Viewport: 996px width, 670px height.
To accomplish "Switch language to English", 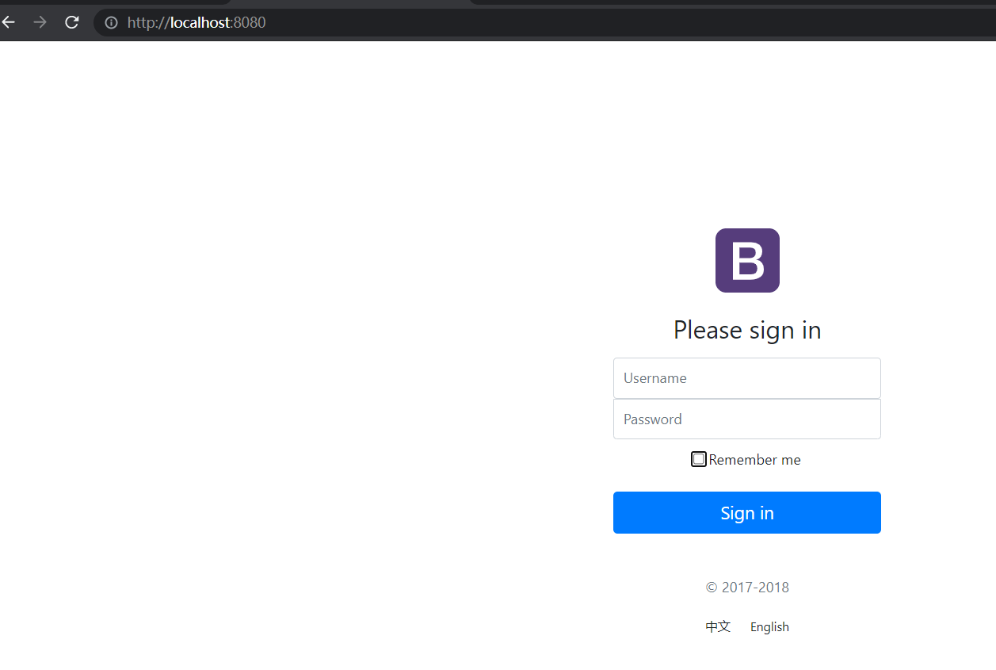I will pyautogui.click(x=769, y=627).
